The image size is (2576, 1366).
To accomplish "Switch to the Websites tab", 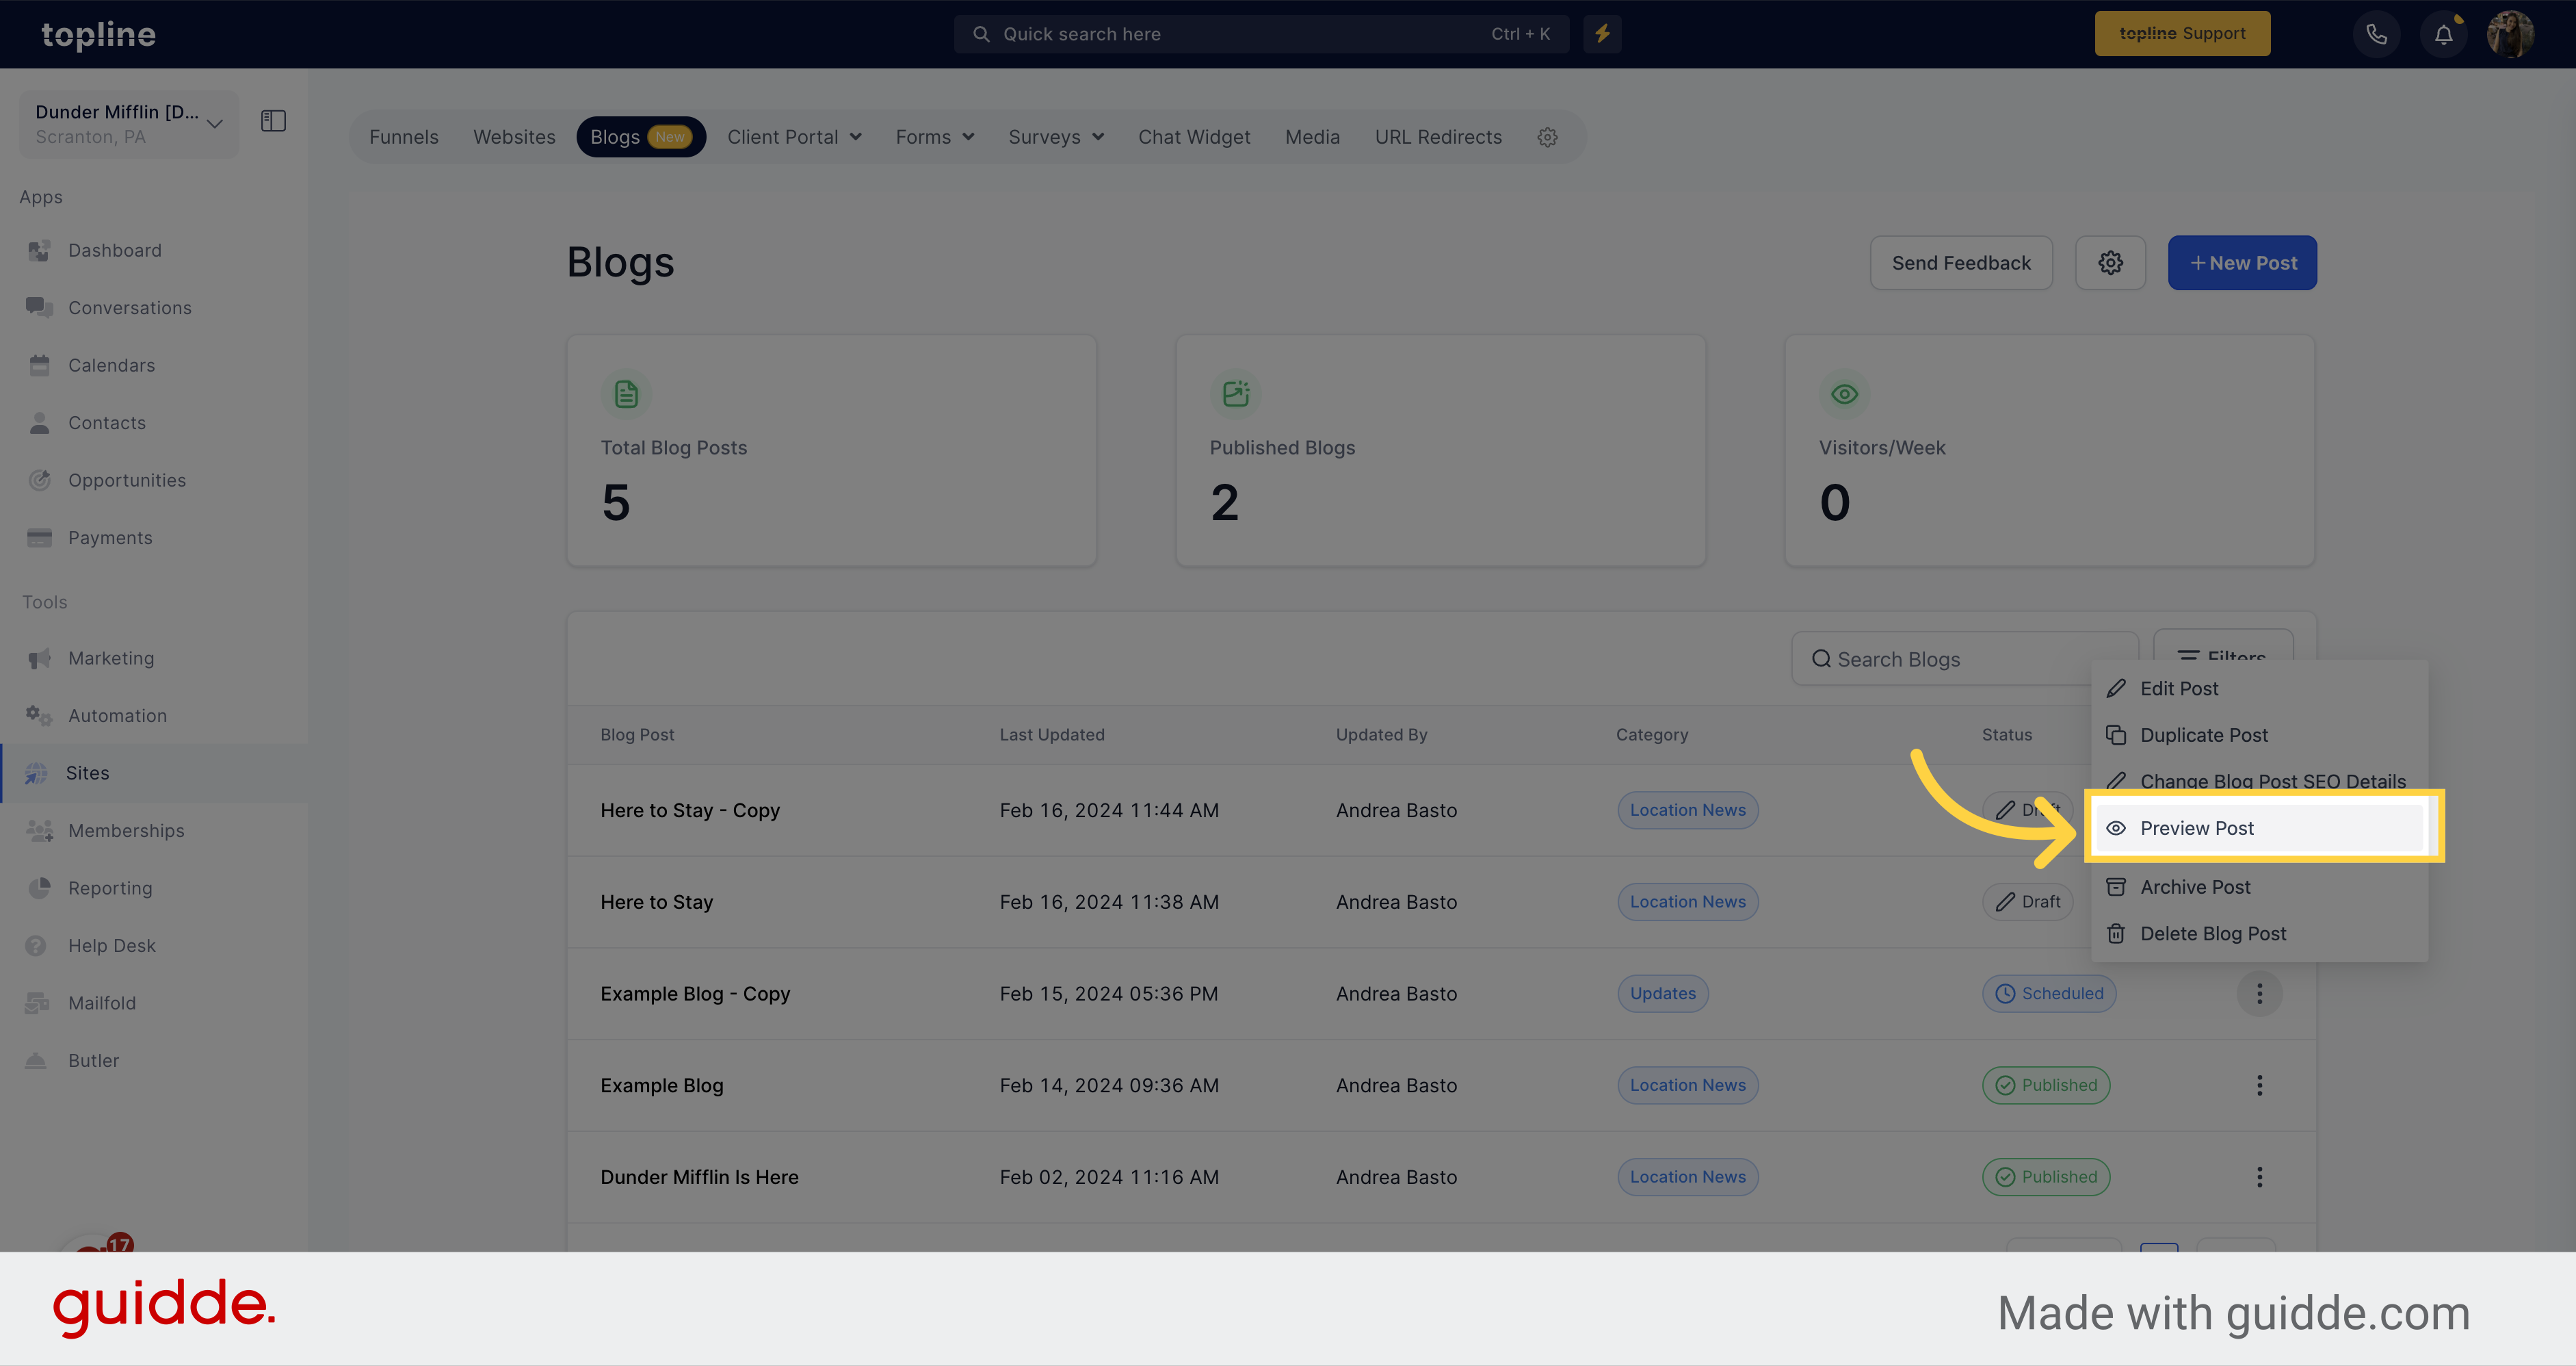I will [x=514, y=137].
